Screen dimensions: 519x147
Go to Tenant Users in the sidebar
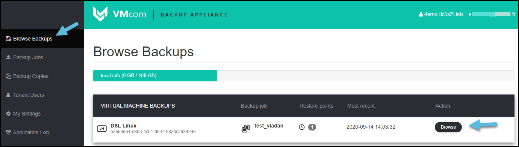coord(29,95)
